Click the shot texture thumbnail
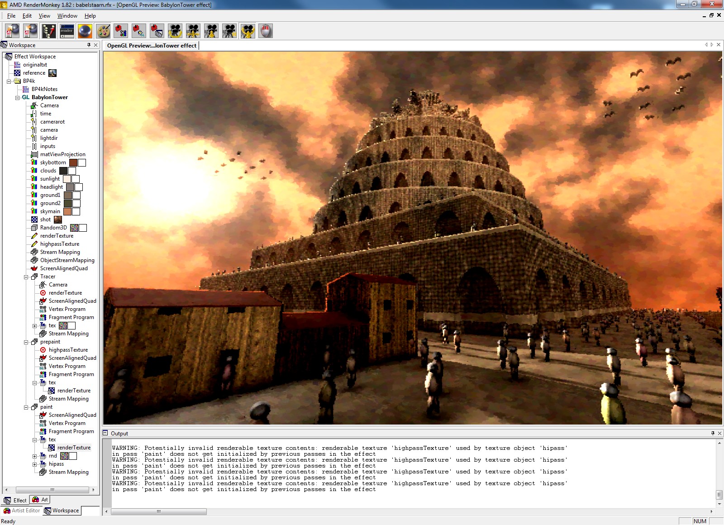This screenshot has height=525, width=724. (58, 220)
